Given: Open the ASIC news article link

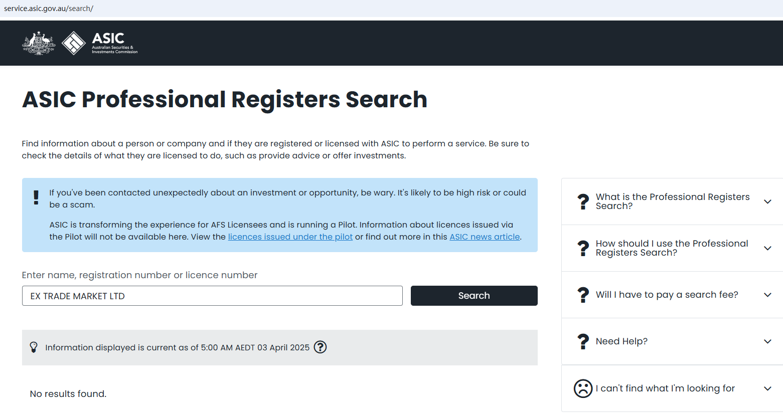Looking at the screenshot, I should pos(484,237).
